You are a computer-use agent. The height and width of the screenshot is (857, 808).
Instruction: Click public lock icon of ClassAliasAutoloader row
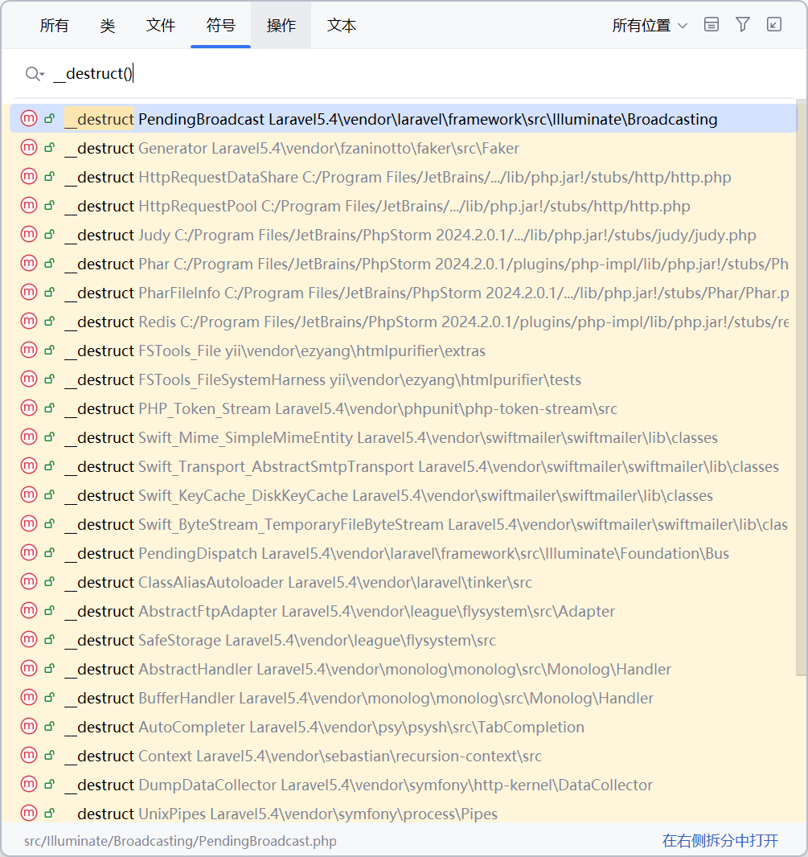[x=50, y=581]
